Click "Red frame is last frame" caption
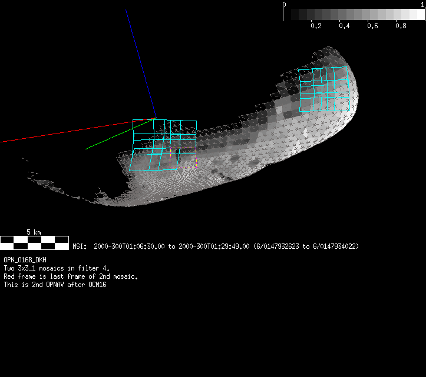 pos(71,276)
